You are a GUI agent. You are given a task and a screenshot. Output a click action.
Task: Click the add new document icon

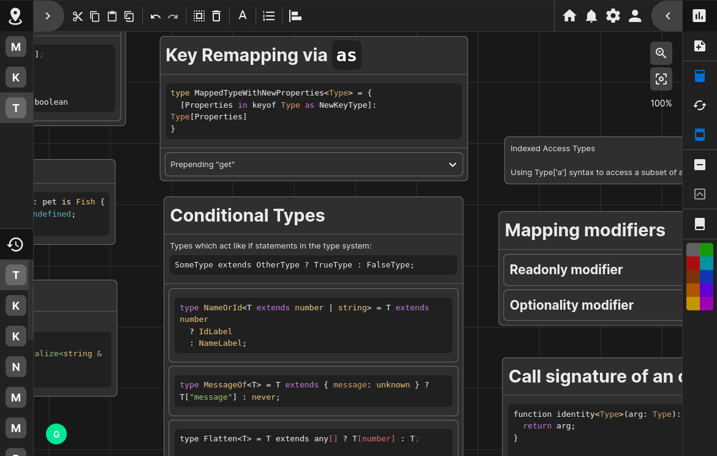pyautogui.click(x=700, y=46)
